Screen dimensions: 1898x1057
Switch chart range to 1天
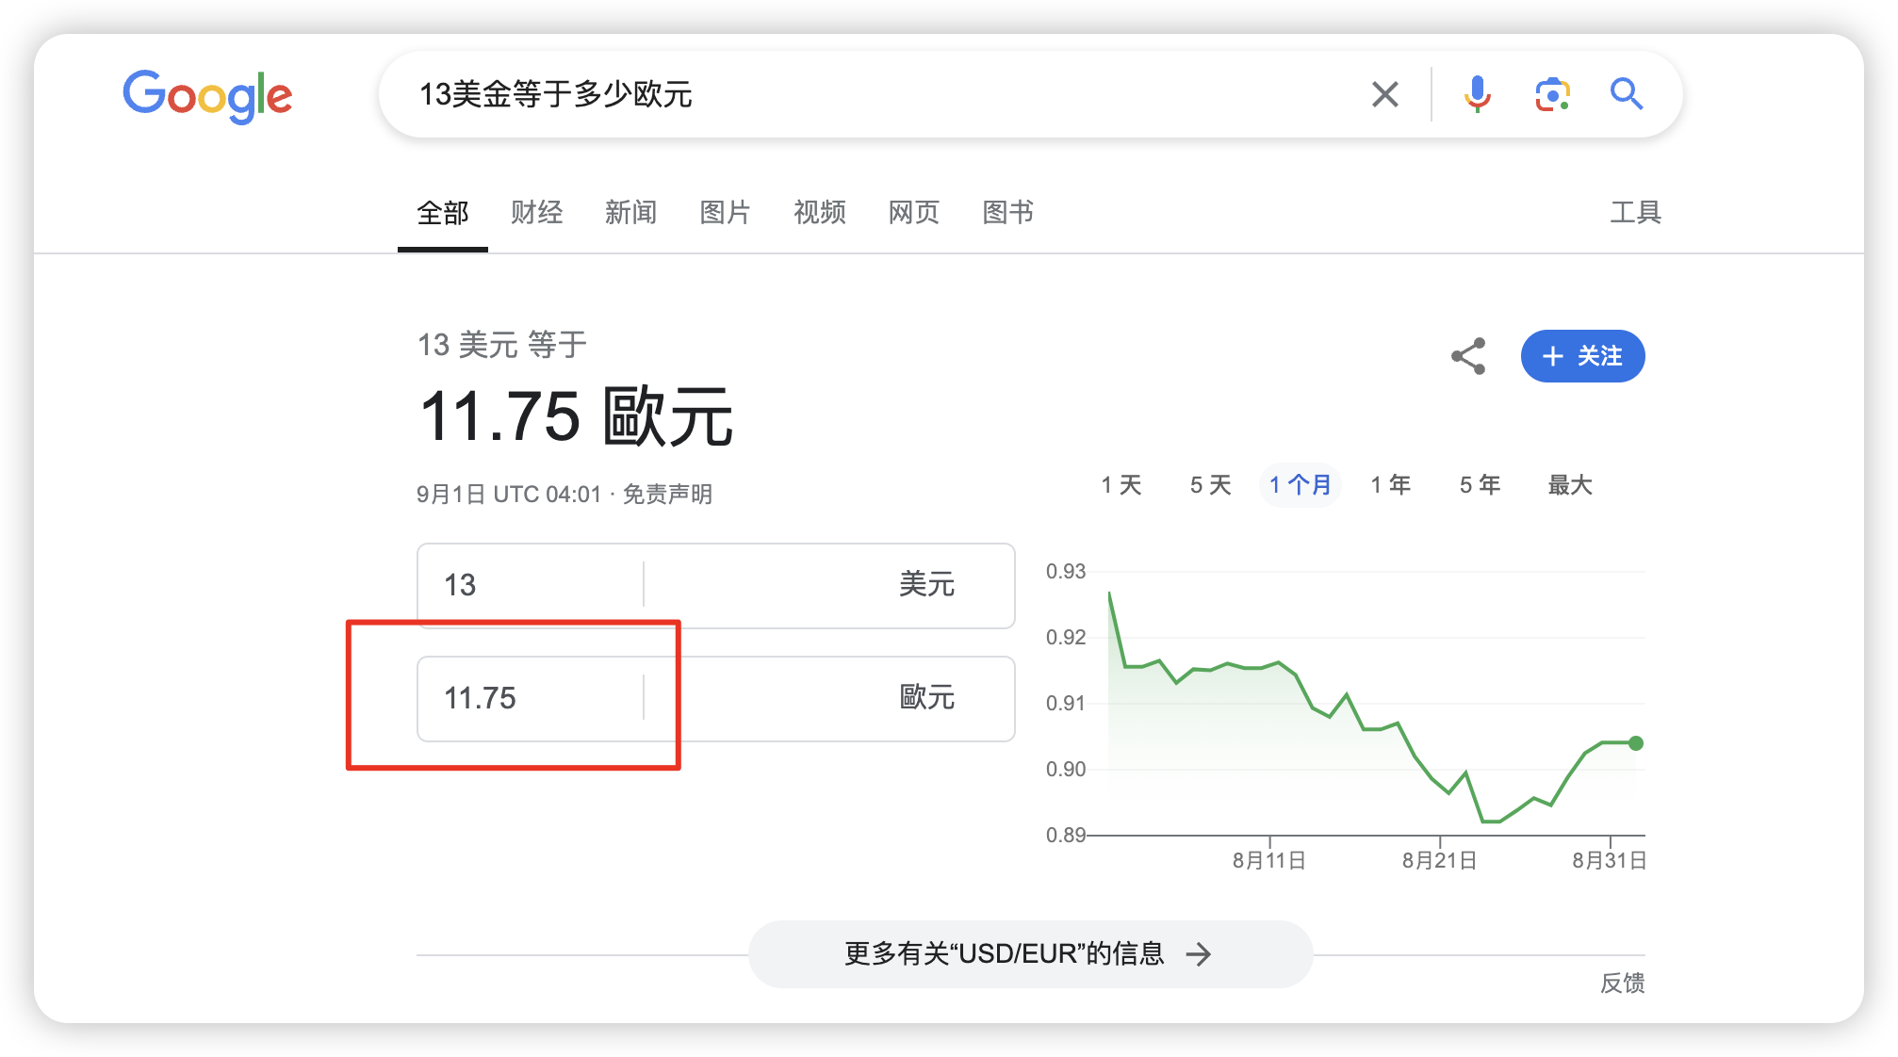pyautogui.click(x=1121, y=485)
